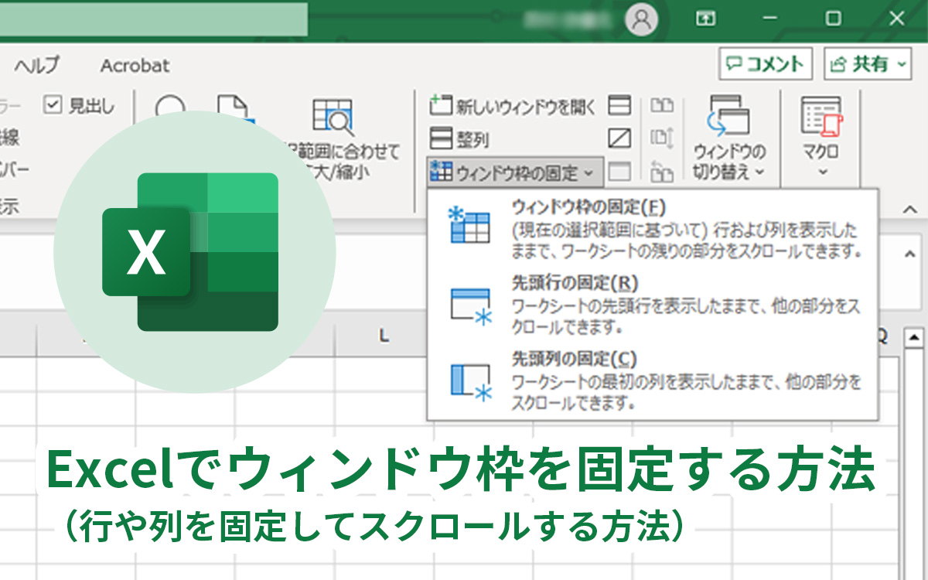This screenshot has height=580, width=928.
Task: Collapse the ribbon with the chevron
Action: (909, 209)
